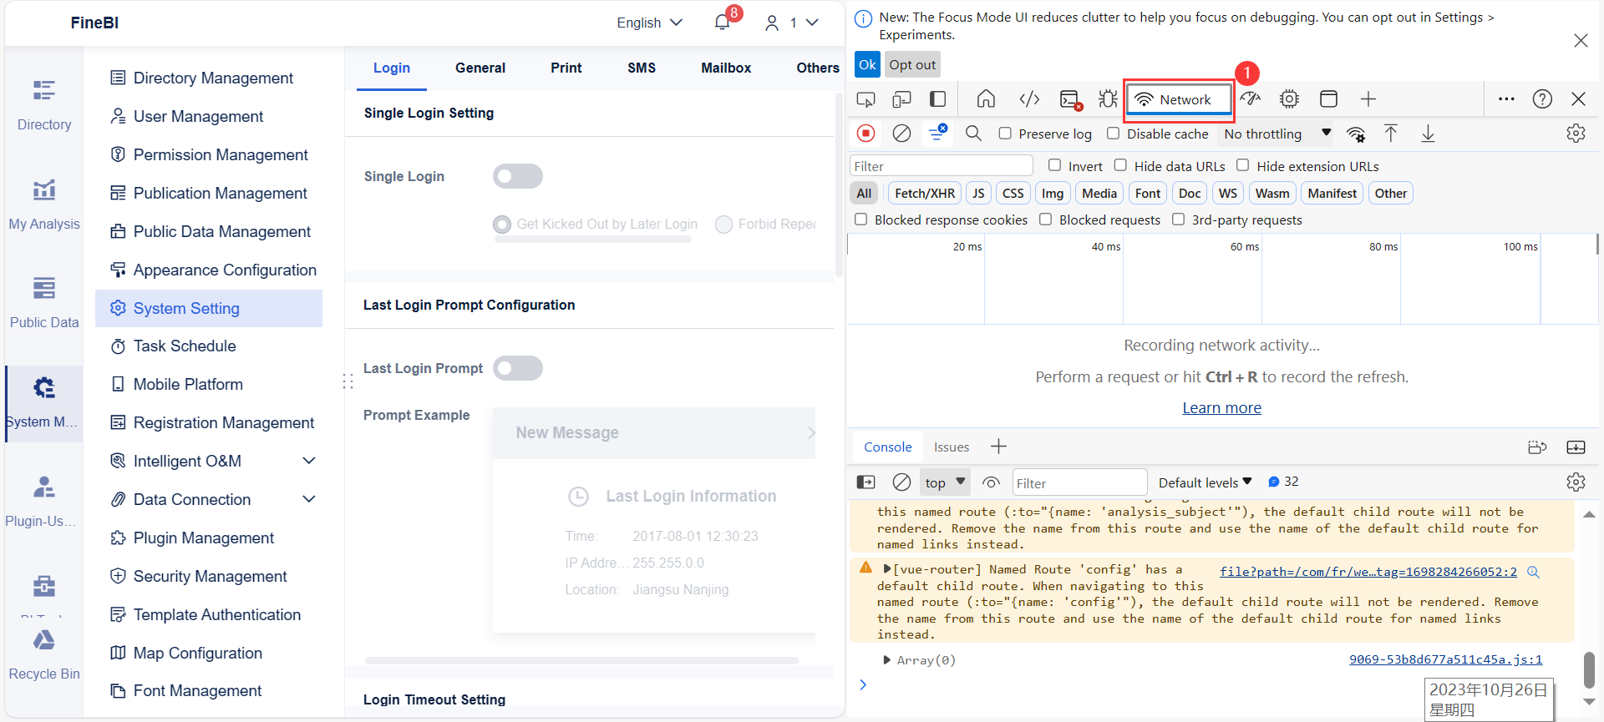Switch to the General tab
Viewport: 1604px width, 722px height.
[480, 68]
